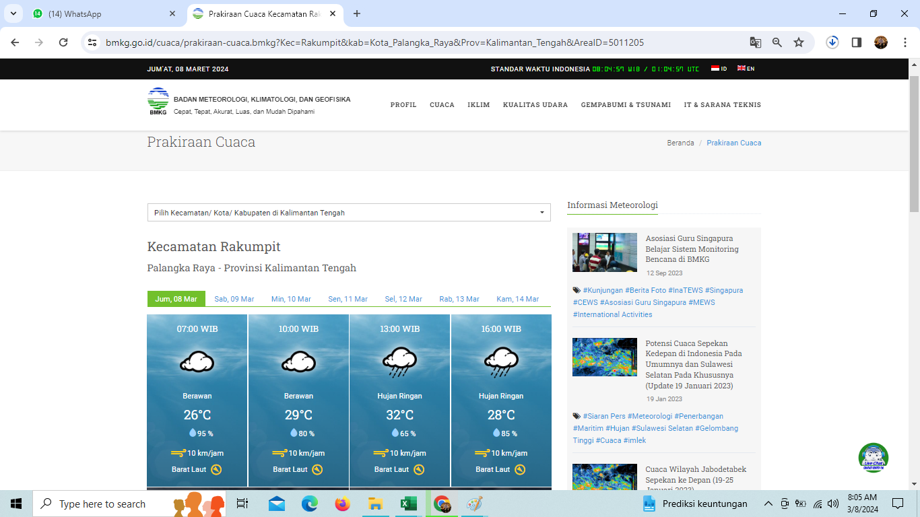
Task: Select the Kam, 14 Mar forecast tab
Action: coord(518,299)
